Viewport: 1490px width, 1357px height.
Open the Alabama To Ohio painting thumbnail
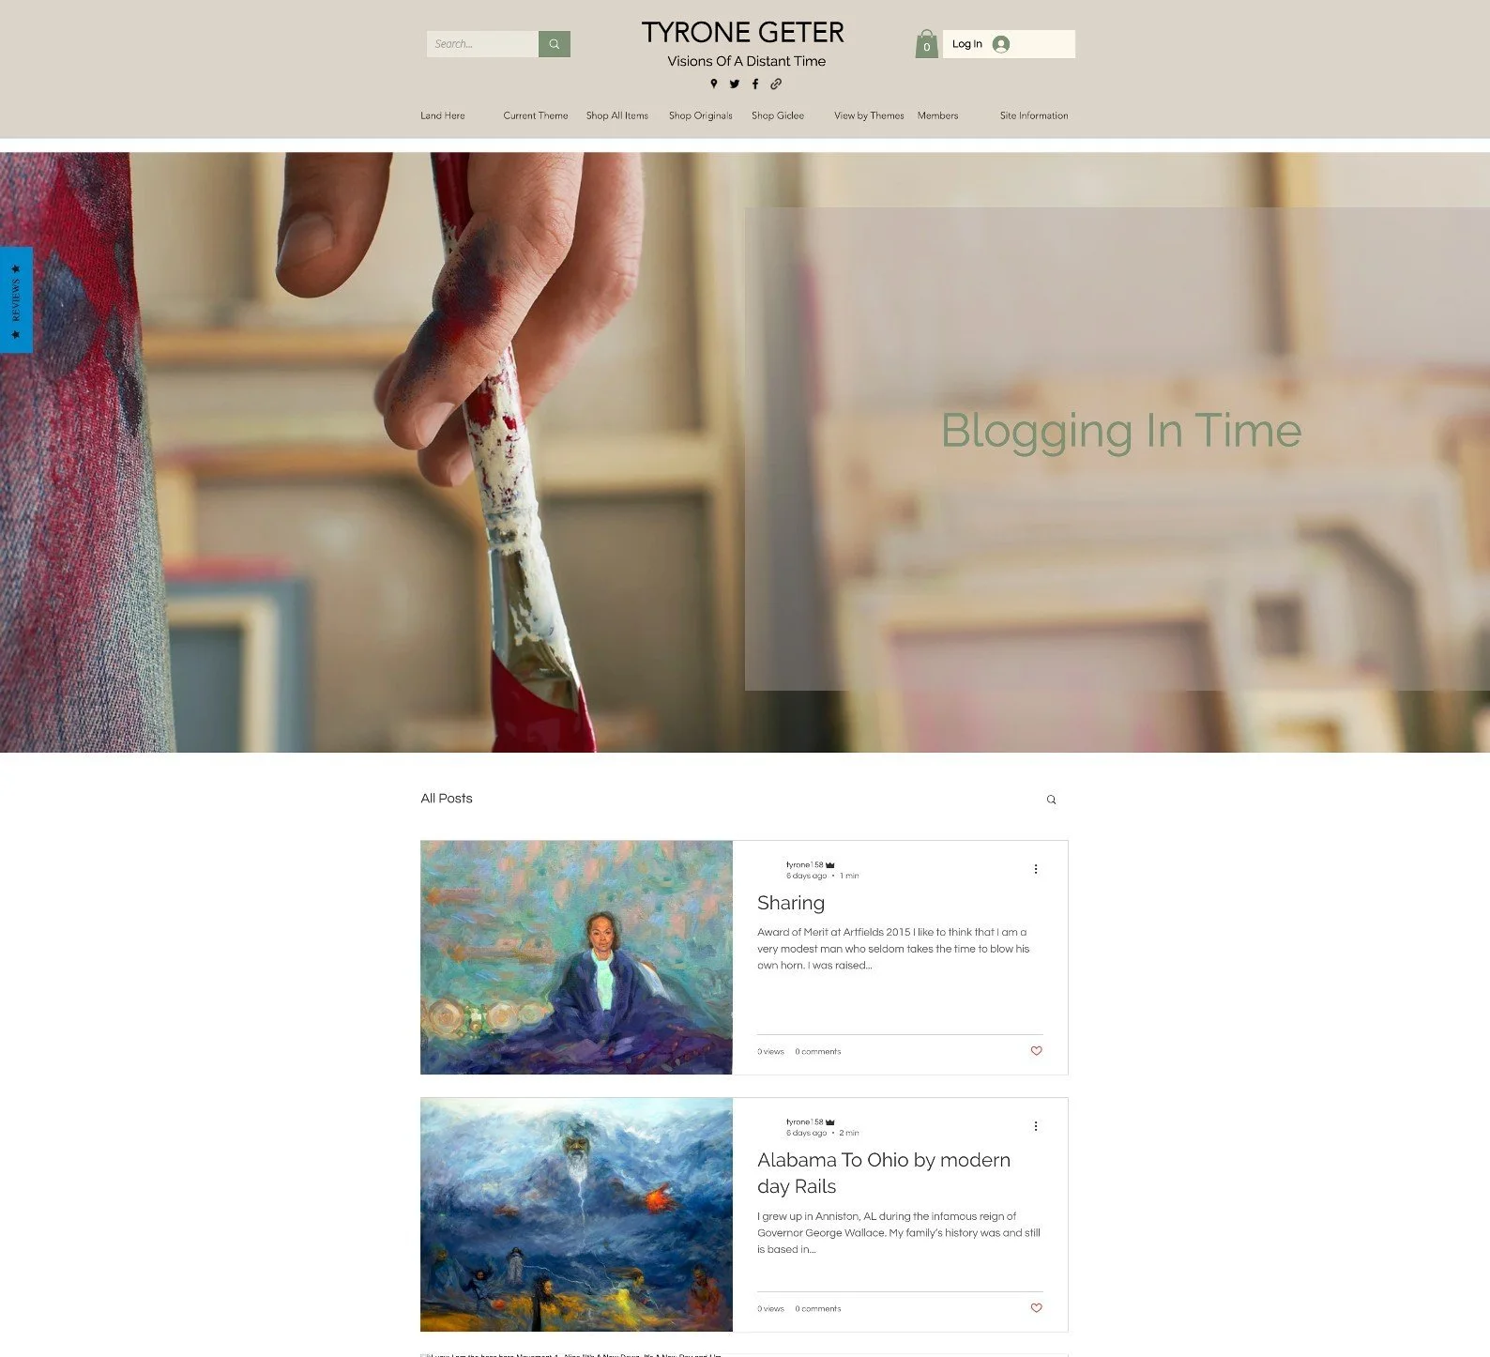(x=576, y=1214)
